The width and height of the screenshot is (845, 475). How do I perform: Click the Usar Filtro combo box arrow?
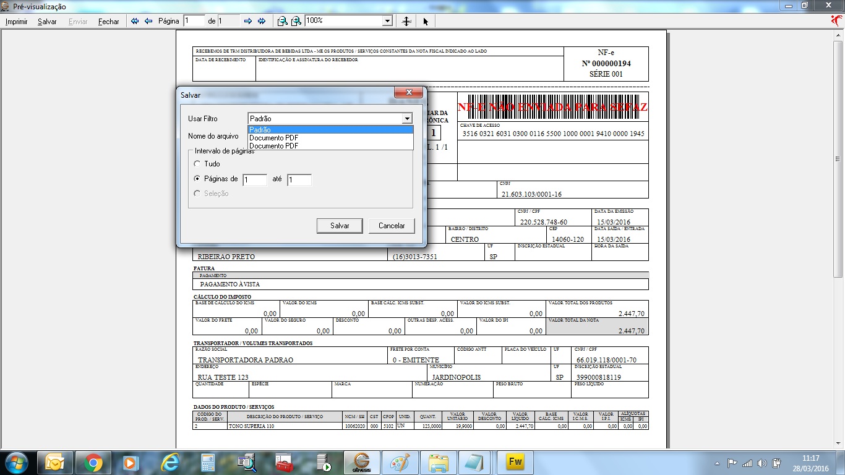[x=406, y=119]
